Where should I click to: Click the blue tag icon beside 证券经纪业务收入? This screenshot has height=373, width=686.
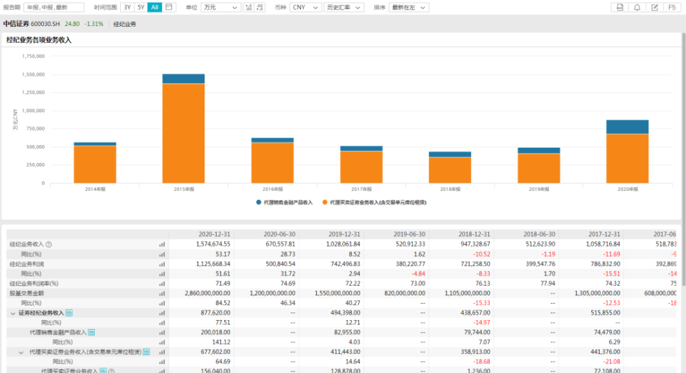tap(69, 313)
